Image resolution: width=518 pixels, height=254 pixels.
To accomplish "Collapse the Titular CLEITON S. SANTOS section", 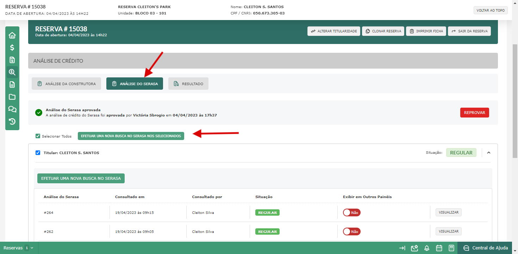I will (488, 153).
